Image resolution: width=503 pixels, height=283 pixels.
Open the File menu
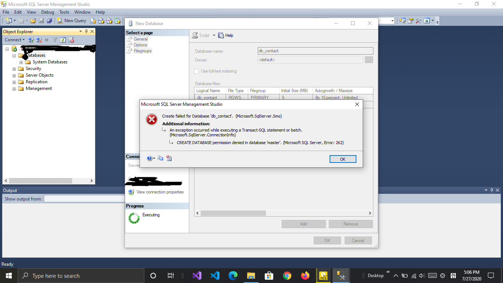(x=6, y=12)
